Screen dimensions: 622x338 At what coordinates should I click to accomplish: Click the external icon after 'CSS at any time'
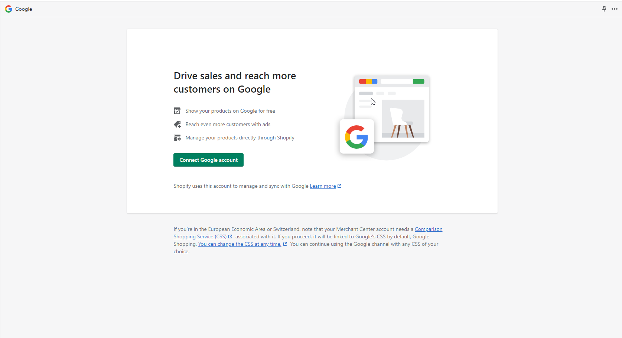pos(285,244)
